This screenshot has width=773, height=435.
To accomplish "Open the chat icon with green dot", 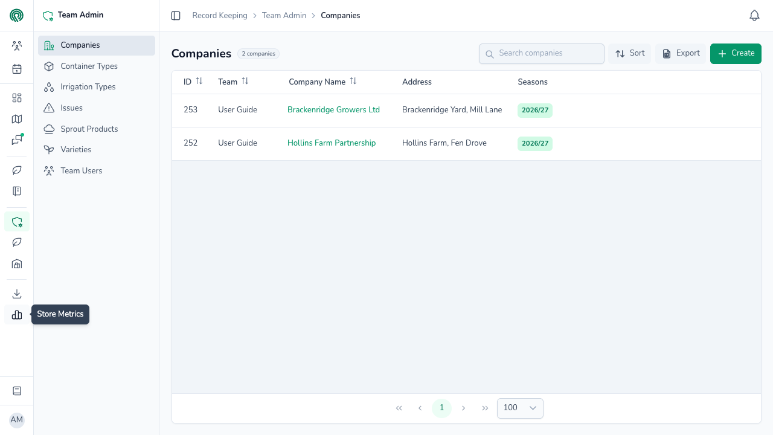I will (17, 140).
